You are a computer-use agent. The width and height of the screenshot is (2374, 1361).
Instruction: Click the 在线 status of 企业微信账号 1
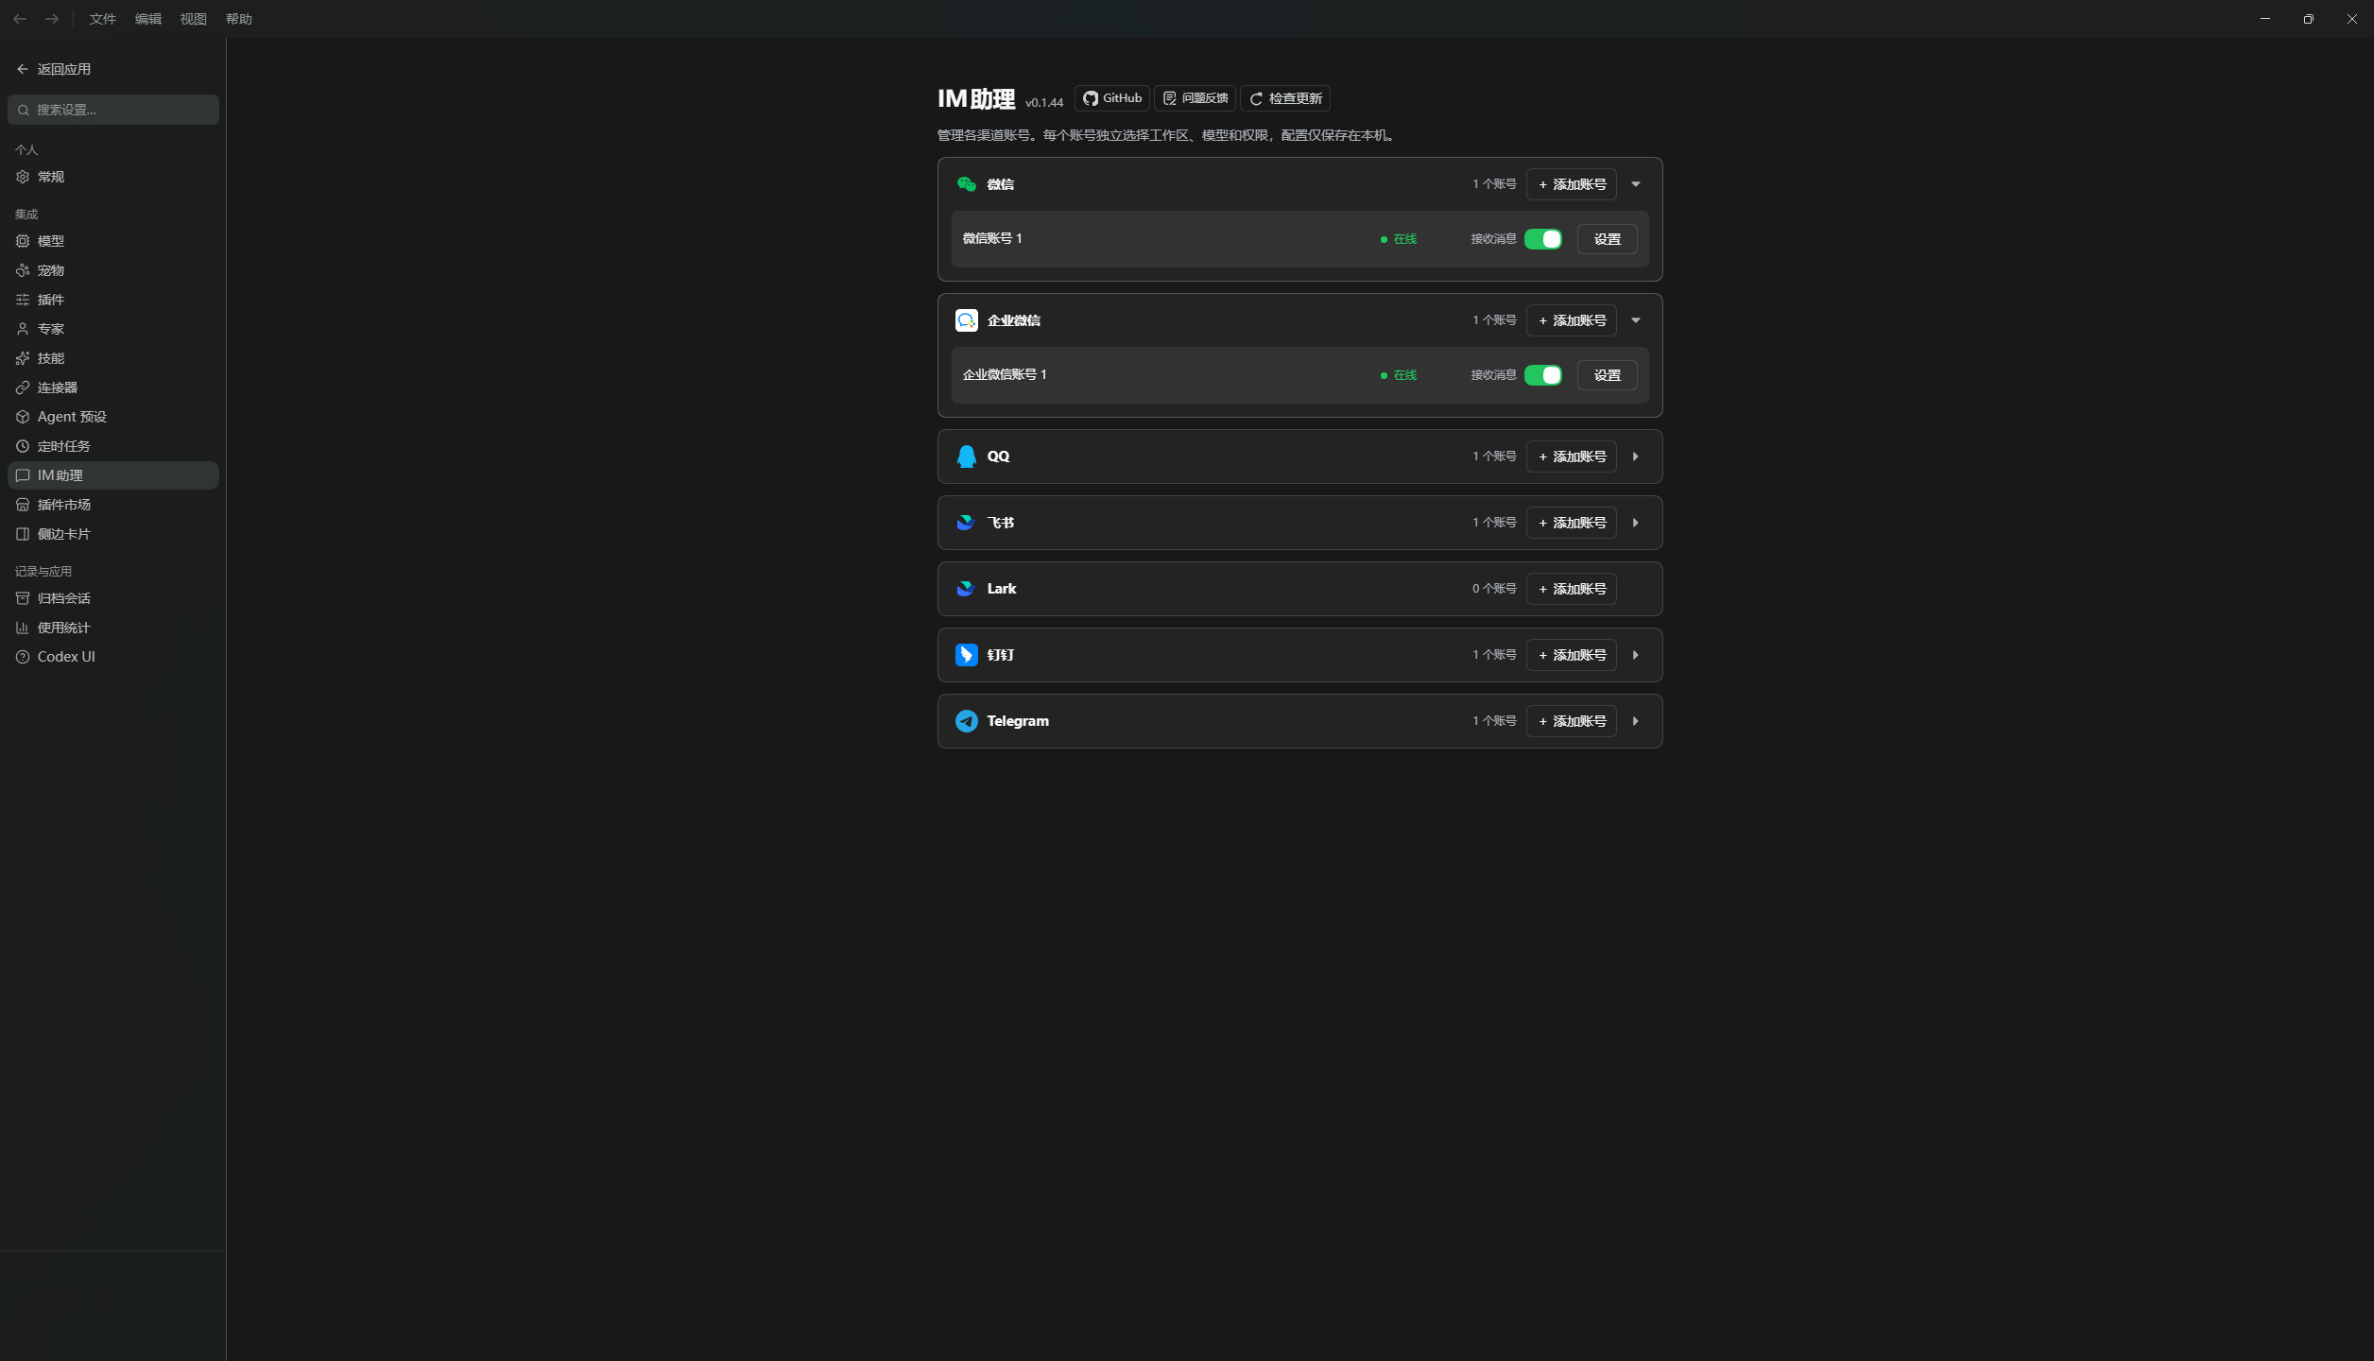(x=1399, y=375)
